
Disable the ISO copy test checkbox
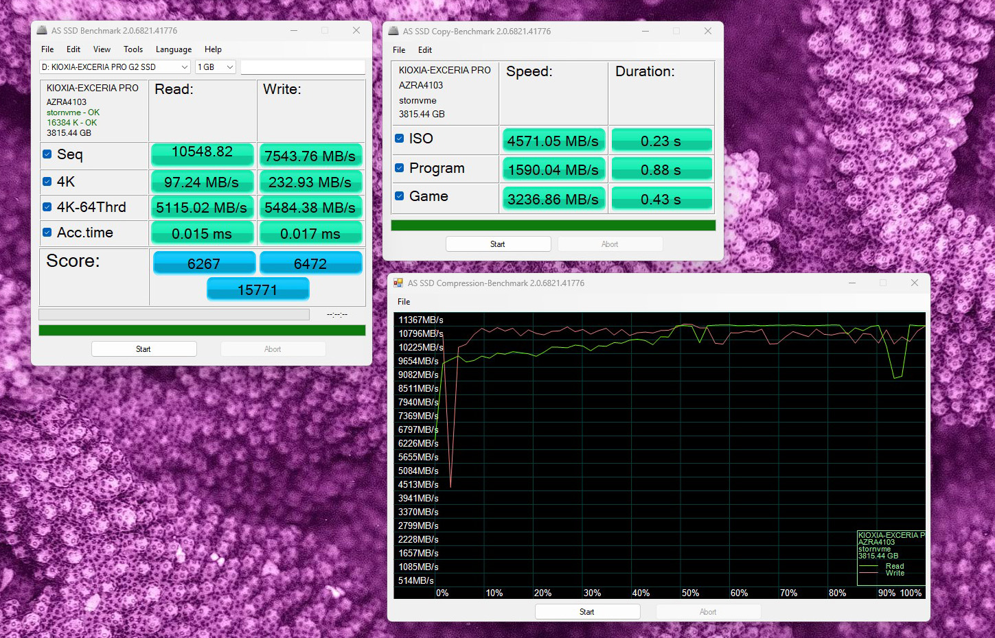400,139
